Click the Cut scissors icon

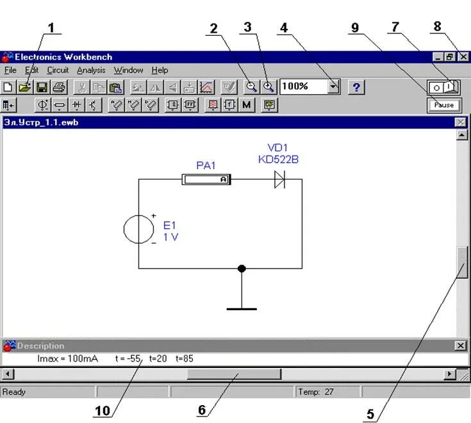point(82,87)
